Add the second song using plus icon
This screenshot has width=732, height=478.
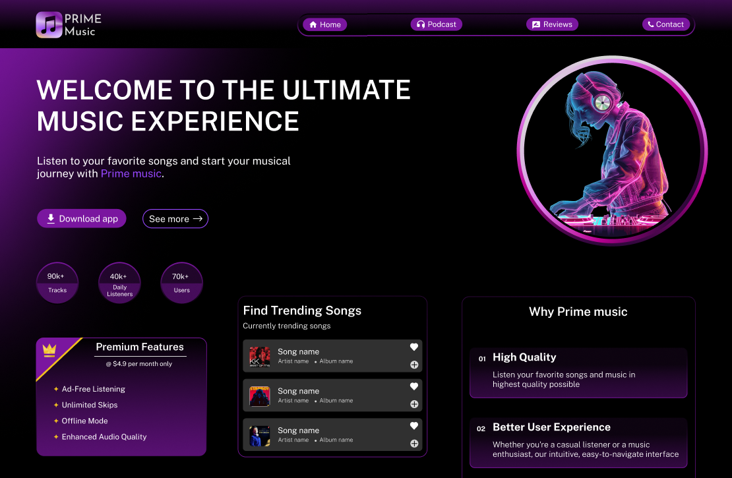pos(414,404)
